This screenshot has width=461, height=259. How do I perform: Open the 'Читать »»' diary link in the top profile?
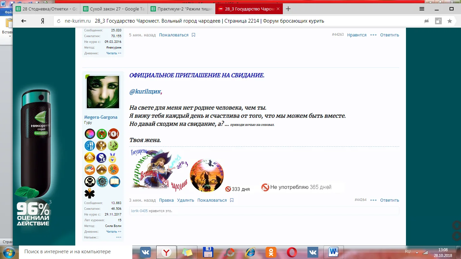point(114,53)
